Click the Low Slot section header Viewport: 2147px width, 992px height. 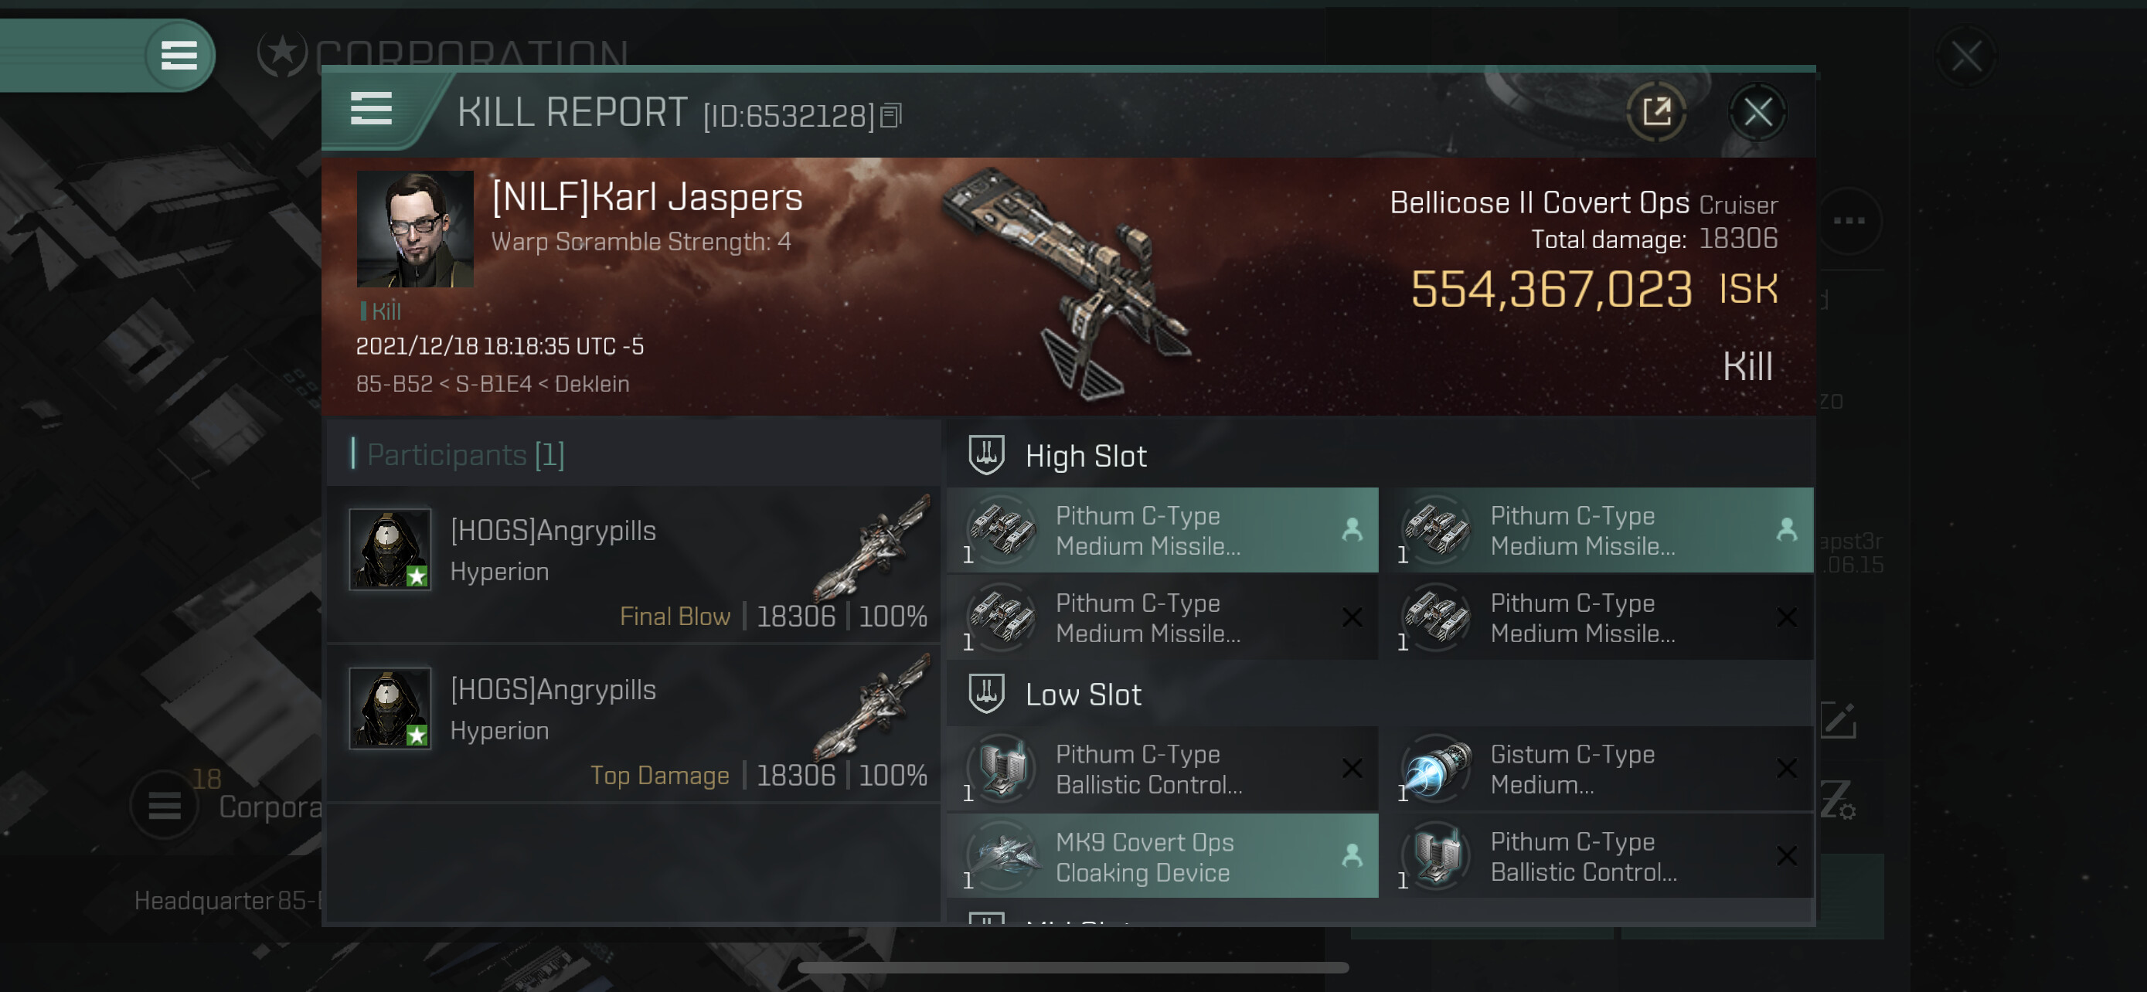click(1083, 695)
